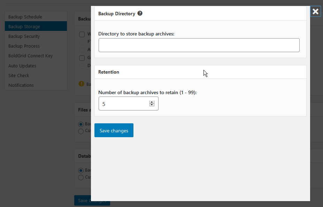Screen dimensions: 323x207
Task: Switch to the Auto Updates section
Action: click(22, 66)
